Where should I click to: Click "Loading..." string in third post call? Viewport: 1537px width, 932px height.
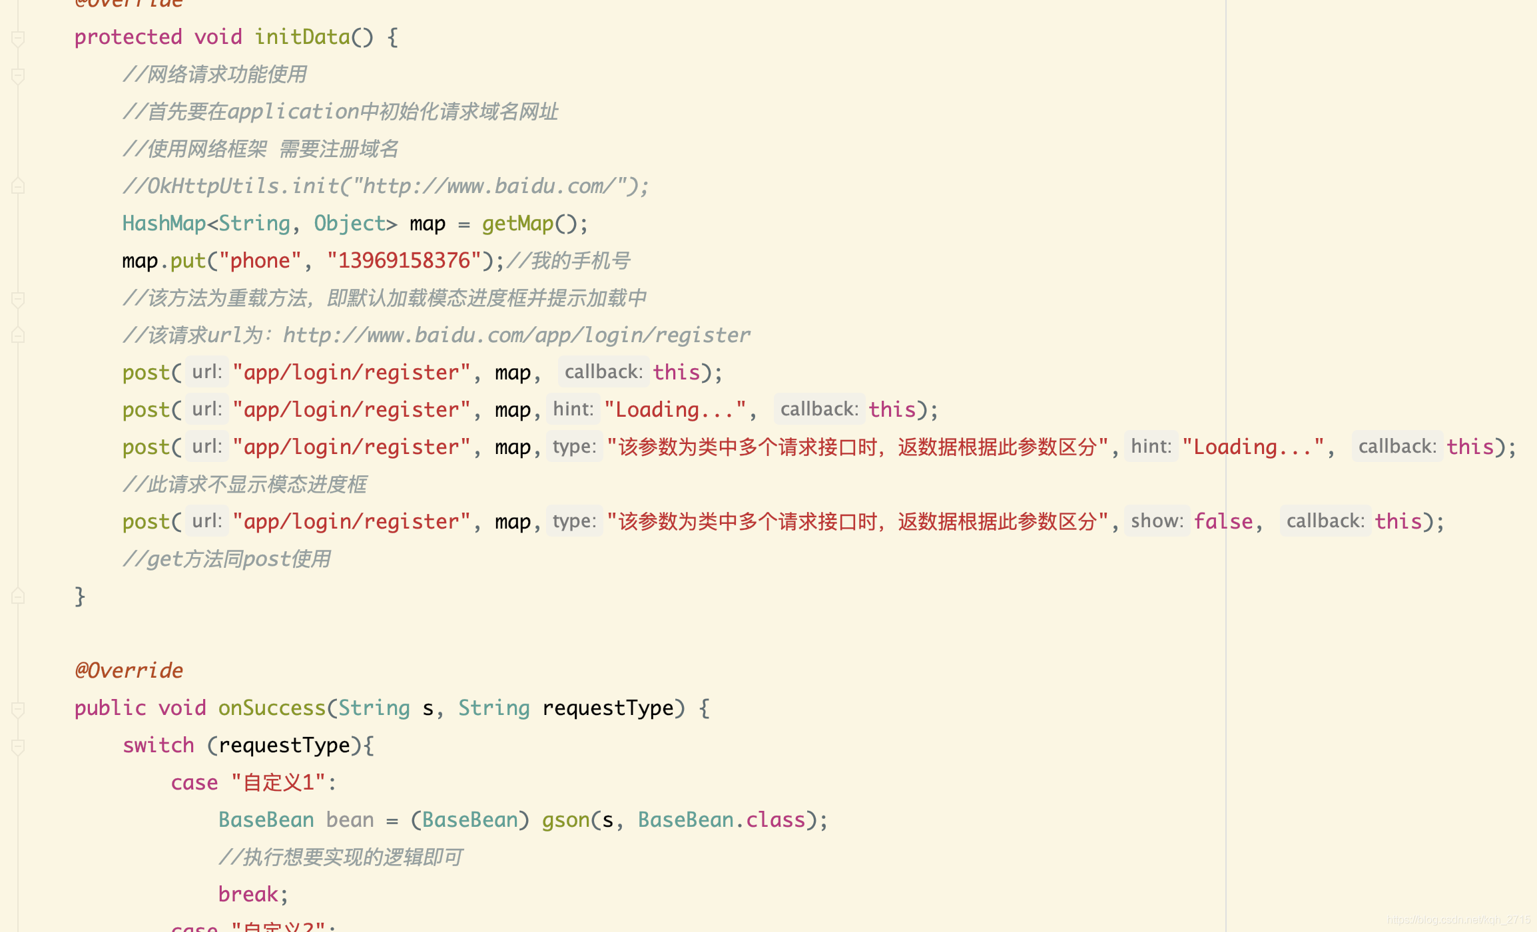(x=1253, y=447)
